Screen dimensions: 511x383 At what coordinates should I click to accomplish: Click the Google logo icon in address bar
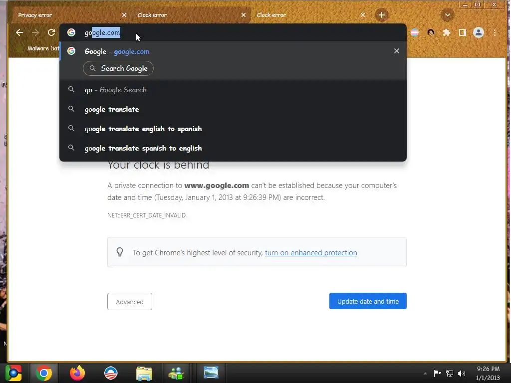pos(71,32)
